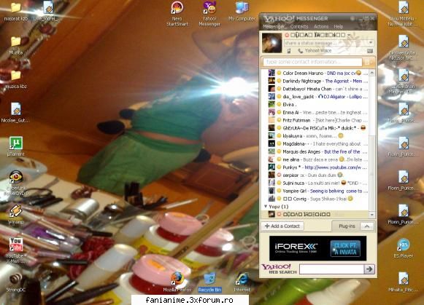Image resolution: width=424 pixels, height=305 pixels.
Task: Click the iForex advertisement banner
Action: (x=317, y=248)
